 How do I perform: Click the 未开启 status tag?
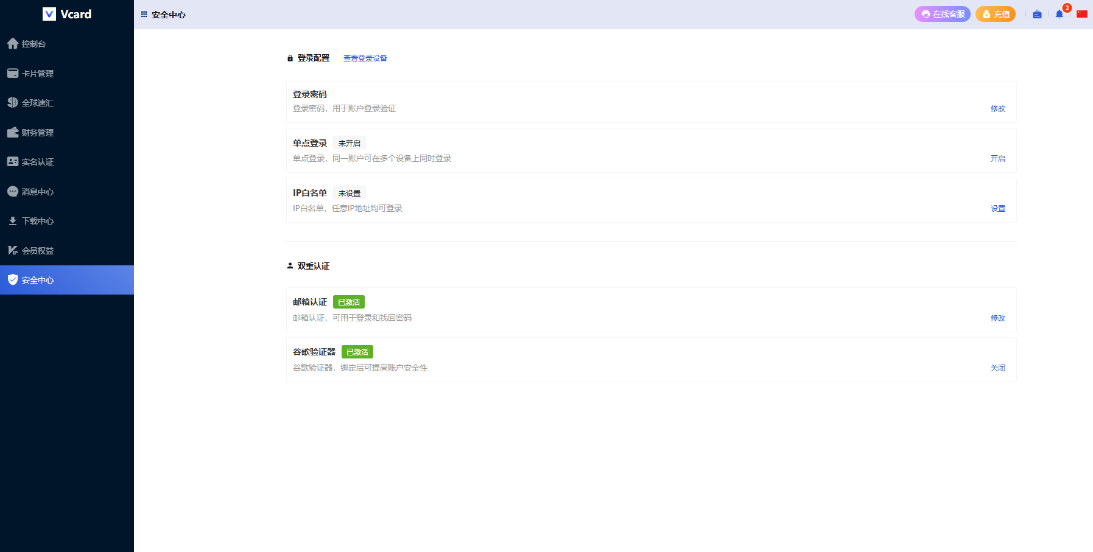click(x=350, y=143)
